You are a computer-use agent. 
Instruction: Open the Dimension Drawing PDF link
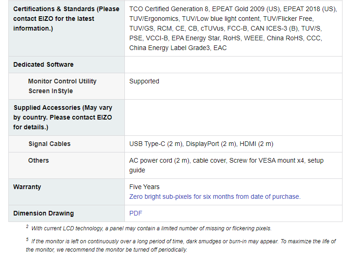136,213
